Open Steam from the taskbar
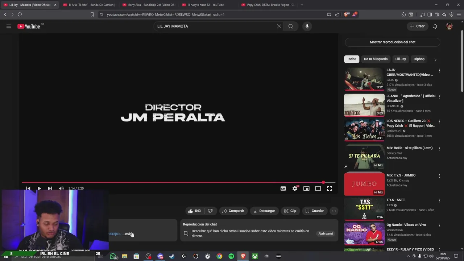Image resolution: width=464 pixels, height=261 pixels. click(172, 256)
